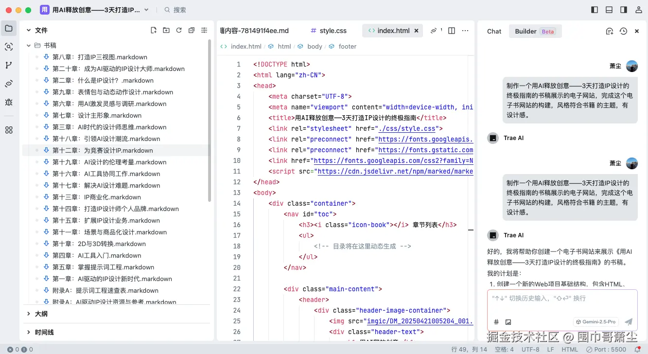This screenshot has width=648, height=354.
Task: Open 第十二章：为竞赛设计IP.markdown
Action: tap(103, 150)
